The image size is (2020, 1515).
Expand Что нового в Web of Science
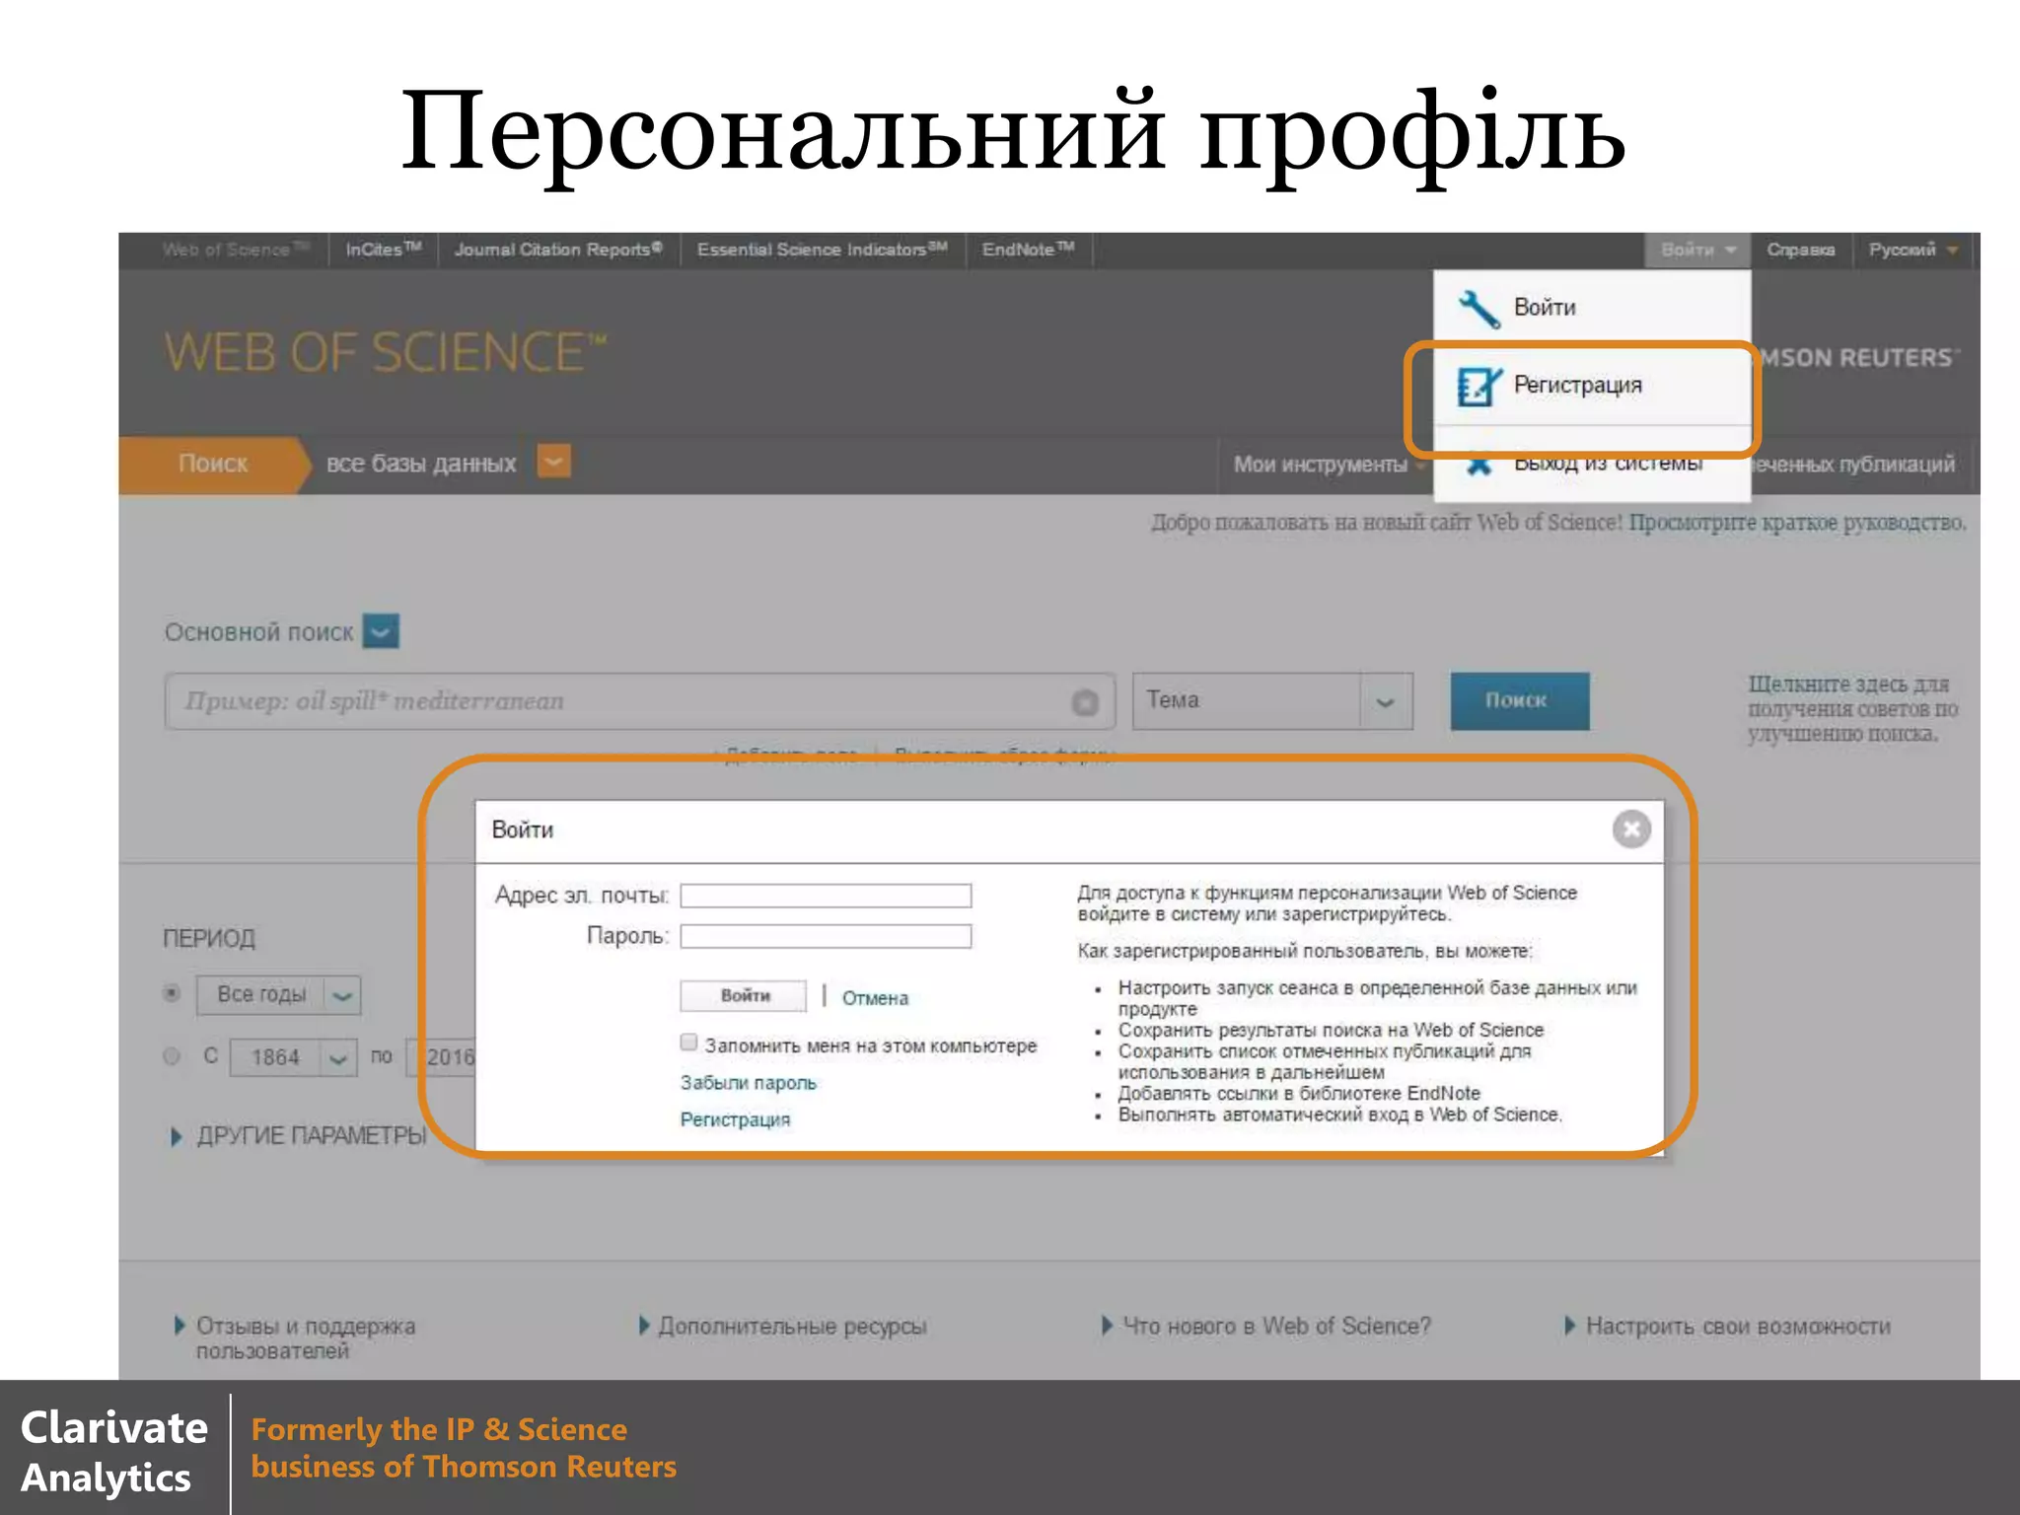coord(1266,1327)
